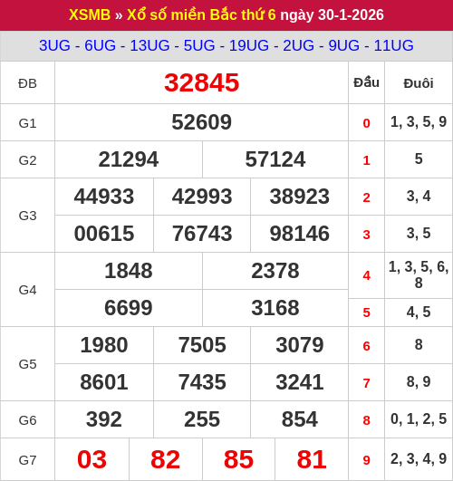
Task: Click the G1 number 52609
Action: (x=201, y=122)
